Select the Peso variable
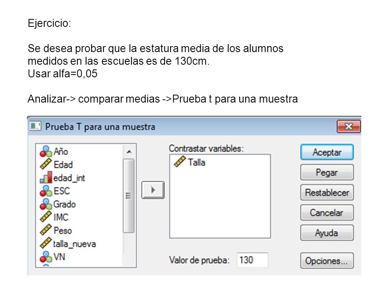Image resolution: width=379 pixels, height=284 pixels. coord(63,231)
